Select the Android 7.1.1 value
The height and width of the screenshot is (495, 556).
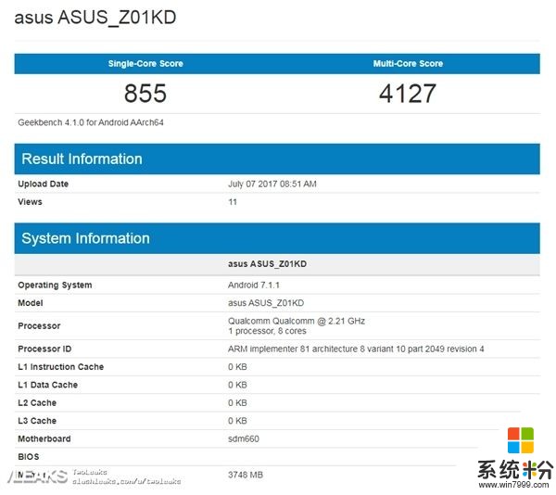254,286
